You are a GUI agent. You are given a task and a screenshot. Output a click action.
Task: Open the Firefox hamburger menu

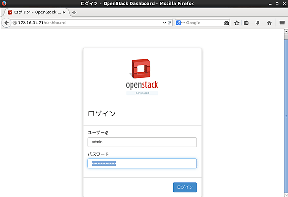[x=282, y=23]
